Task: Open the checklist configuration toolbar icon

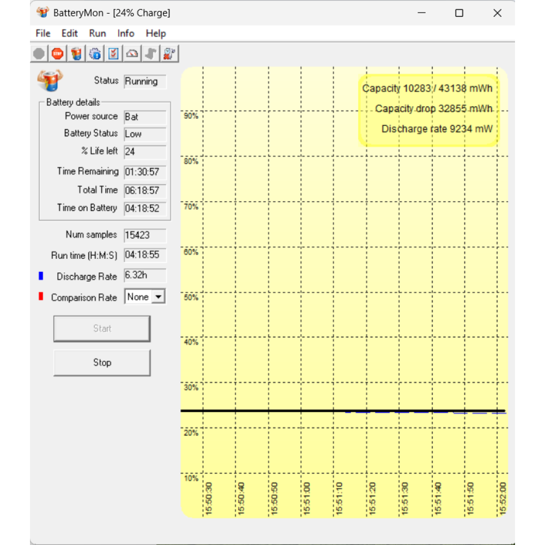Action: pos(113,53)
